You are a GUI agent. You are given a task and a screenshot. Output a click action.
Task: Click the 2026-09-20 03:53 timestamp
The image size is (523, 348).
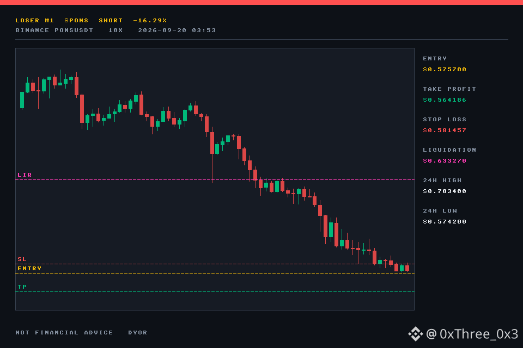(177, 30)
